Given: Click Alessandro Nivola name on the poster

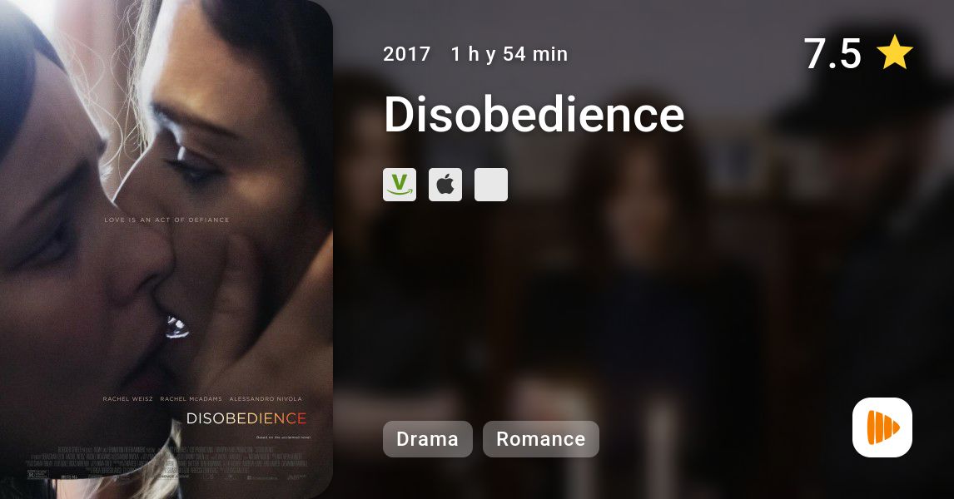Looking at the screenshot, I should click(x=266, y=398).
